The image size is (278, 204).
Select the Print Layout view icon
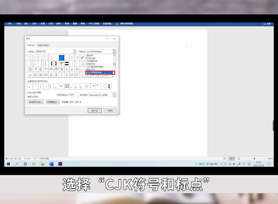[231, 158]
